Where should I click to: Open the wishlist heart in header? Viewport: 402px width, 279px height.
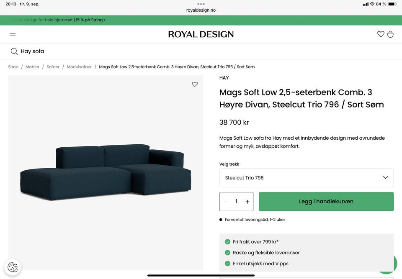pyautogui.click(x=381, y=34)
